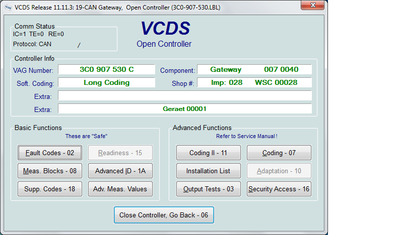This screenshot has height=235, width=399.
Task: Open Meas. Blocks - 08
Action: [50, 171]
